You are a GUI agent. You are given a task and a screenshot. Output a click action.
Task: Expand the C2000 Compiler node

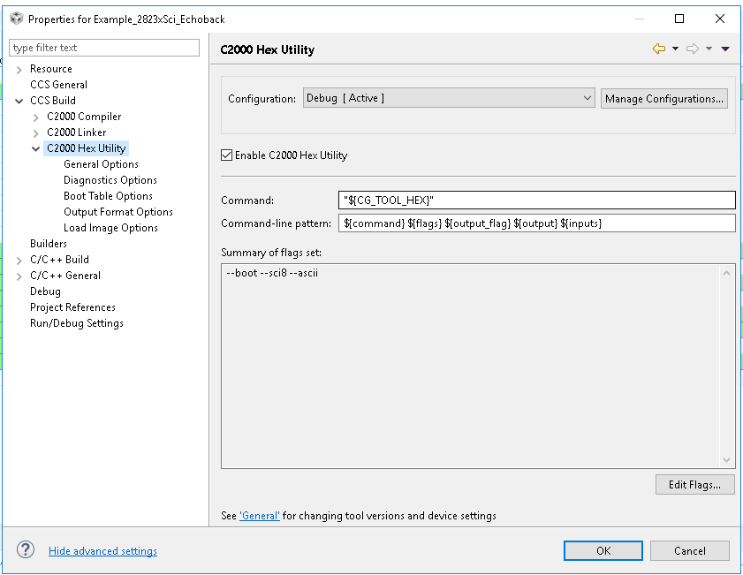[36, 117]
